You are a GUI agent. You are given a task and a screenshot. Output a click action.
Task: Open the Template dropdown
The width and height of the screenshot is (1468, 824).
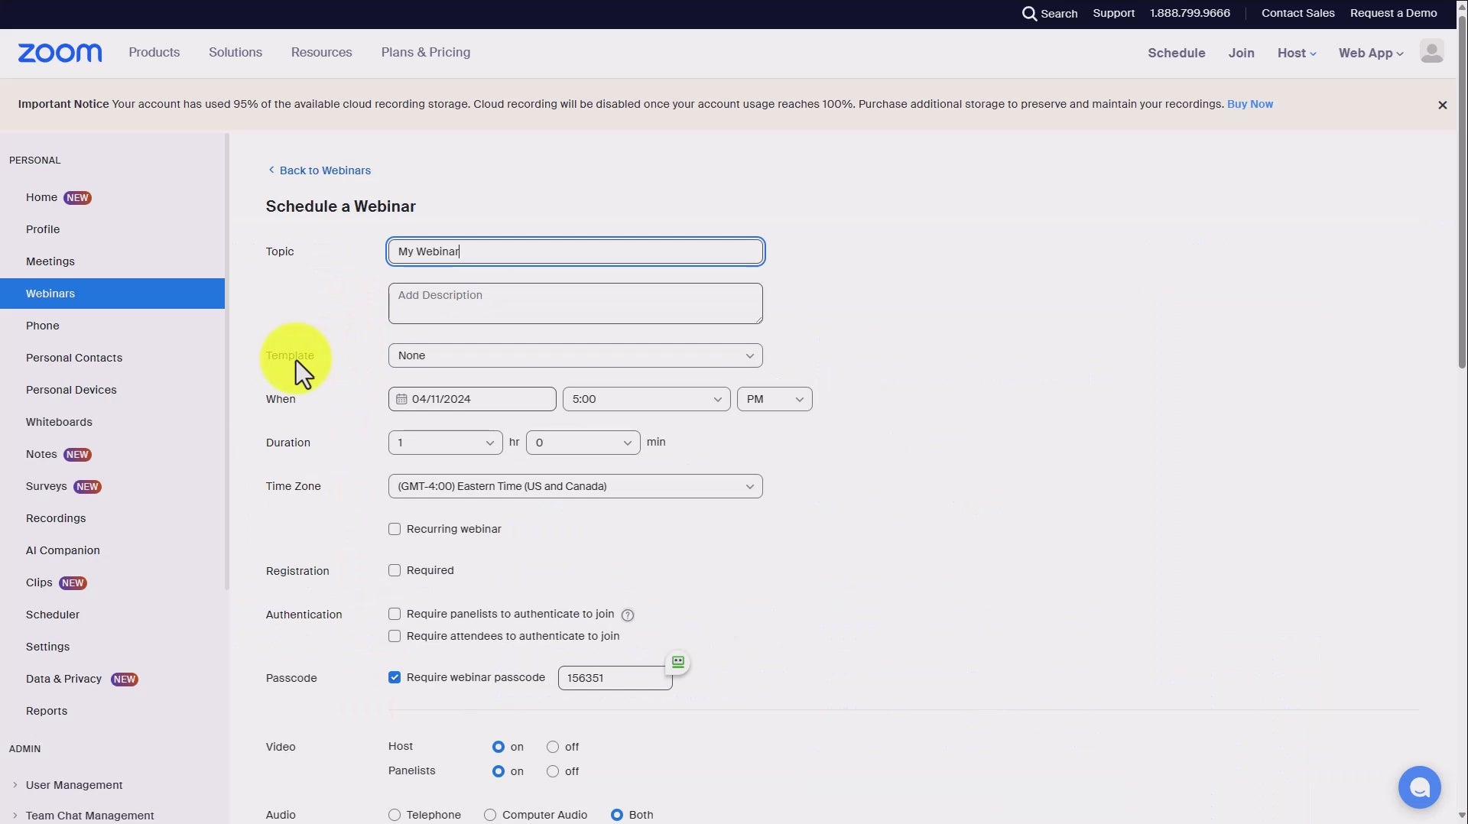pos(575,356)
